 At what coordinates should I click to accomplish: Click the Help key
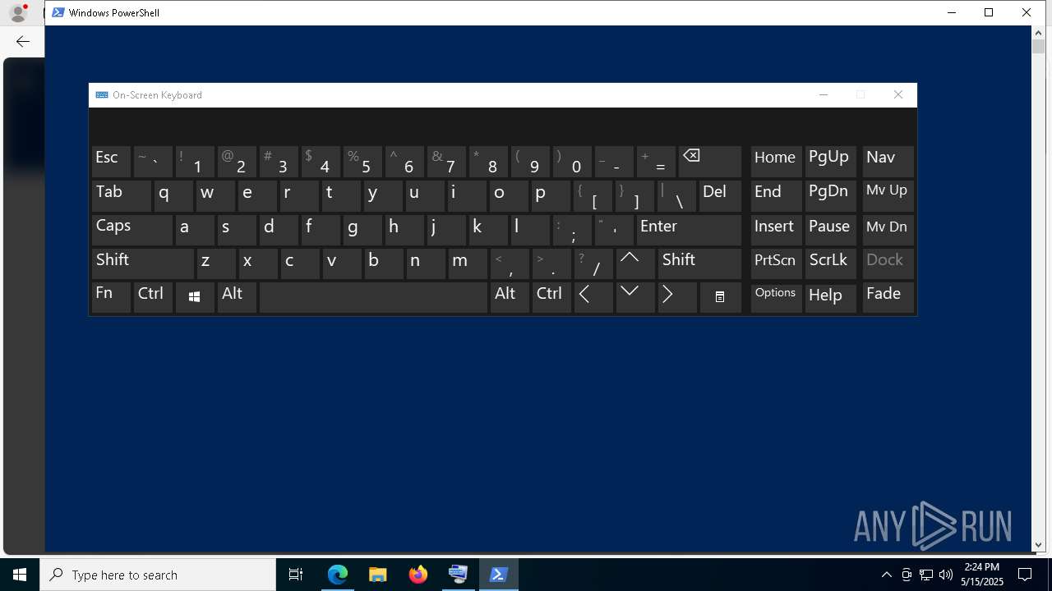(830, 297)
